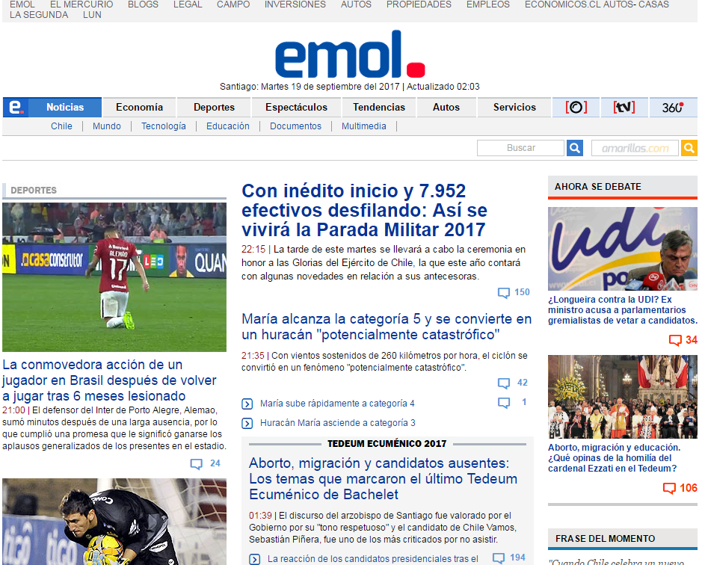Screen dimensions: 705x565
Task: Open the 360° icon section
Action: pyautogui.click(x=672, y=107)
